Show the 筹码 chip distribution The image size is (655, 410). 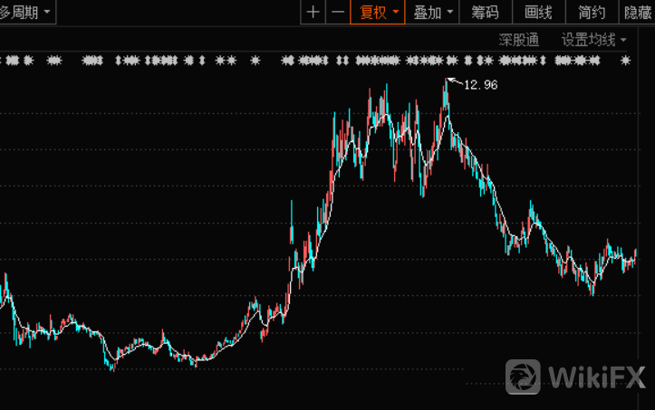coord(486,12)
